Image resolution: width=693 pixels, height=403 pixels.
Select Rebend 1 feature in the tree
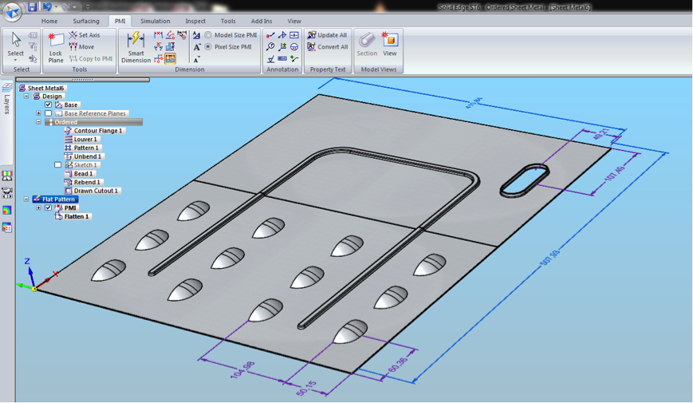[x=84, y=182]
